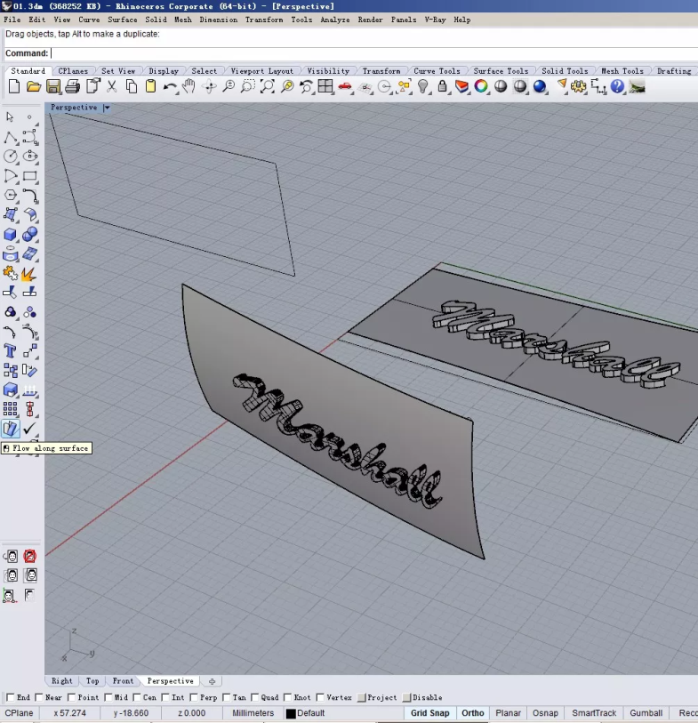698x723 pixels.
Task: Open the Perspective viewport dropdown arrow
Action: (x=107, y=108)
